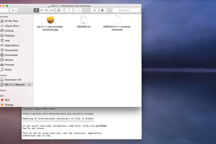Click the is.gd/5NAN9 link in README window
Image resolution: width=216 pixels, height=144 pixels.
point(95,126)
